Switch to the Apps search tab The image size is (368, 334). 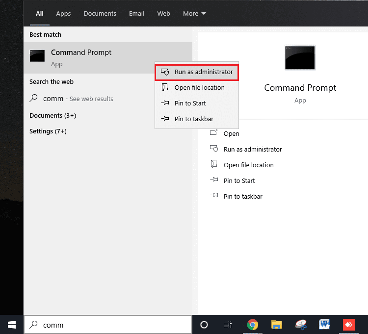[x=63, y=14]
